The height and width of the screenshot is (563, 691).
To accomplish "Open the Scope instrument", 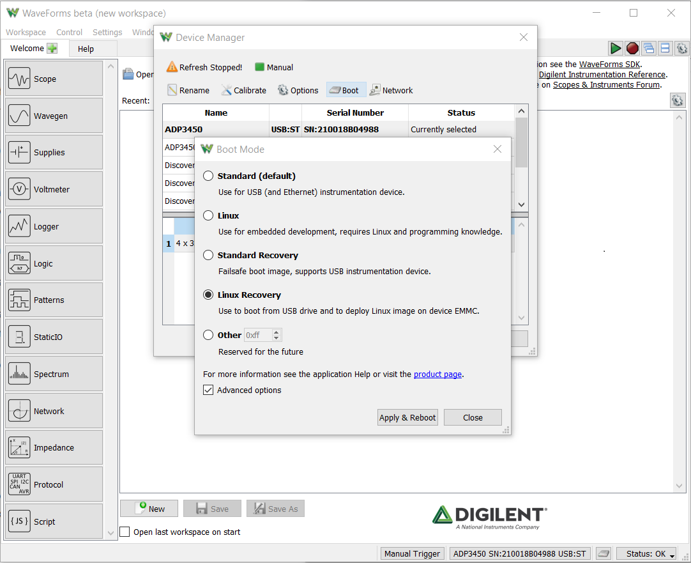I will click(54, 79).
